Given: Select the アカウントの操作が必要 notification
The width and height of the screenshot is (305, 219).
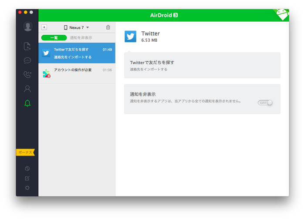Looking at the screenshot, I should pos(77,73).
